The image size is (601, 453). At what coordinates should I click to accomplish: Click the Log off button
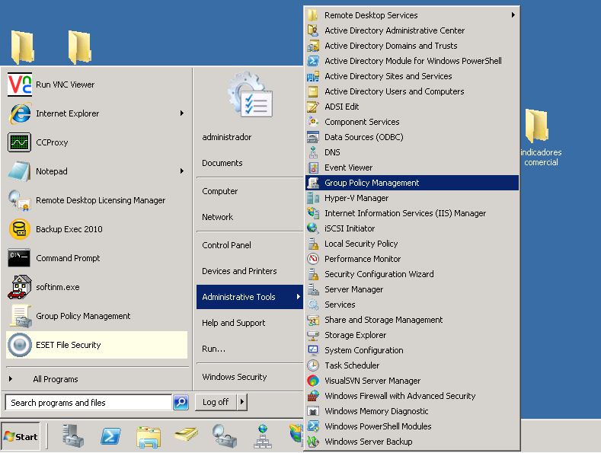tap(216, 402)
